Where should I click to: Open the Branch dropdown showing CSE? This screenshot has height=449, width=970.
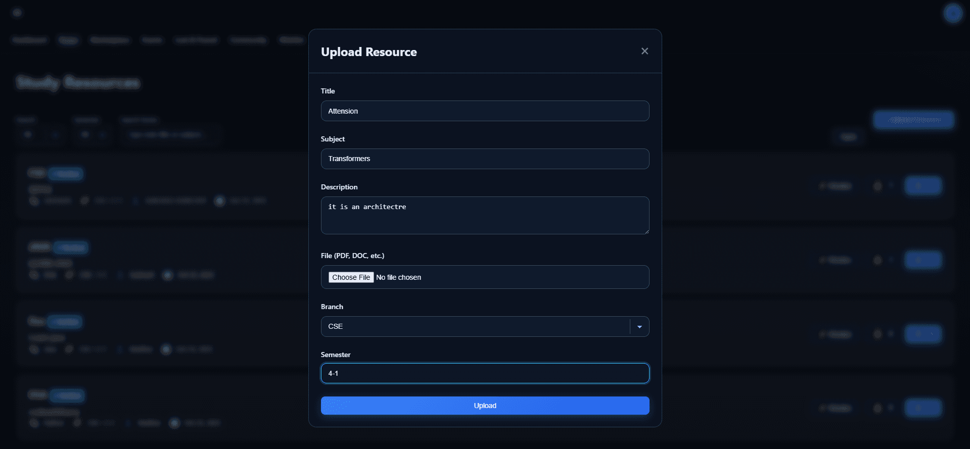(x=485, y=326)
